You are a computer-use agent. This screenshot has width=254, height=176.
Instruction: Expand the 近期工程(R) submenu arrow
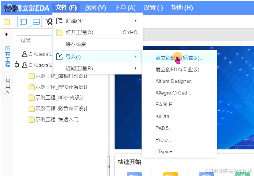click(135, 68)
